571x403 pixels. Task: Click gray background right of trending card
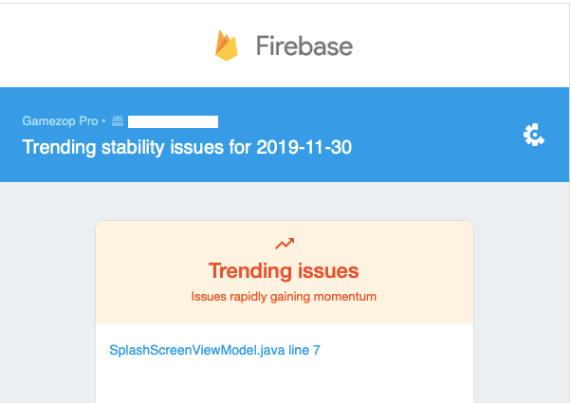point(521,291)
